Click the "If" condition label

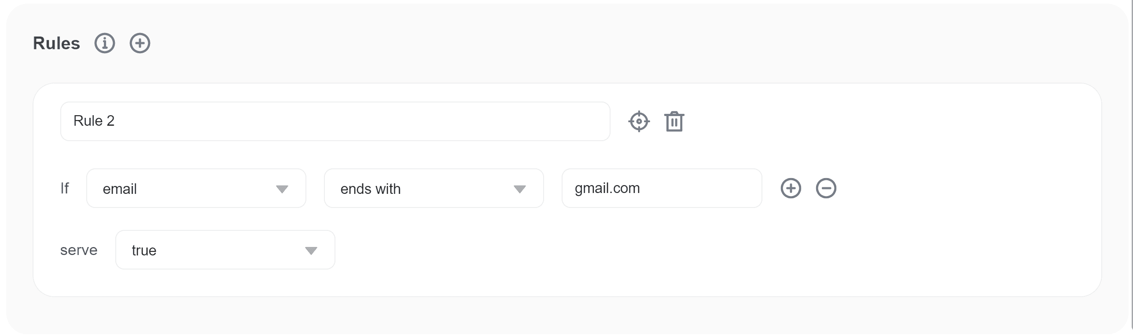65,188
